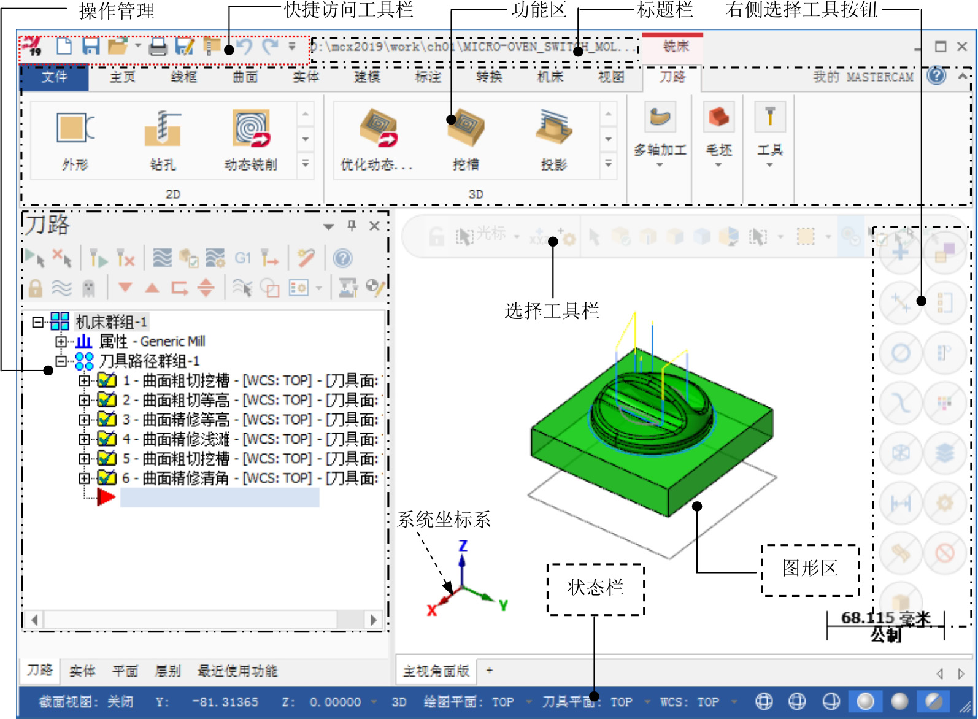Select the 钻孔 drill toolpath icon
Screen dimensions: 978x719
(163, 129)
